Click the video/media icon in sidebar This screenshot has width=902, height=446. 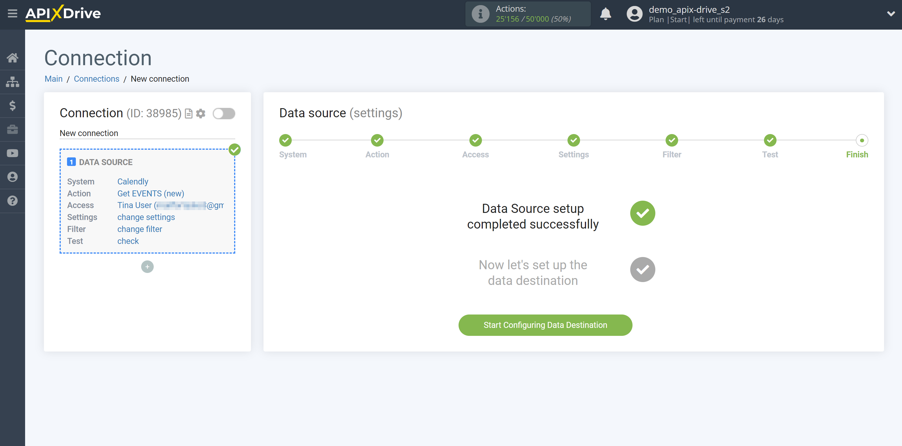tap(12, 154)
